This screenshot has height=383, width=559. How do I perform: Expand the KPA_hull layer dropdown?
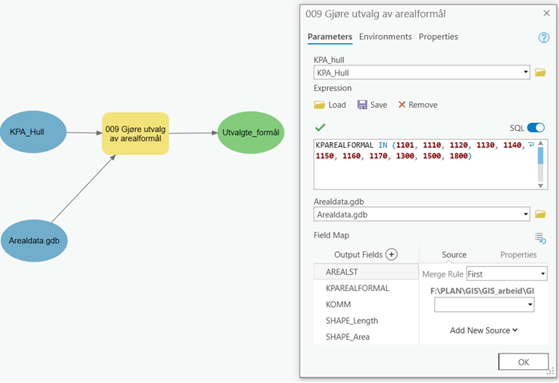tap(526, 73)
